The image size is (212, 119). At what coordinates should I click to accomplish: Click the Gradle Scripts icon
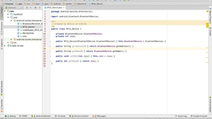tap(8, 46)
